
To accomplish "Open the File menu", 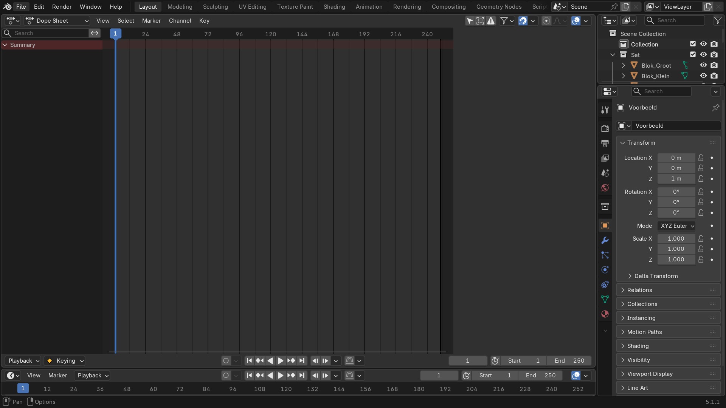I will tap(21, 7).
